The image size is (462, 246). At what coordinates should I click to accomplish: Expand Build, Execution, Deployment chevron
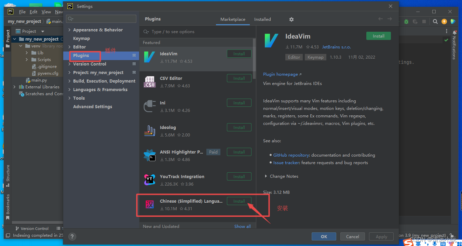pos(70,81)
